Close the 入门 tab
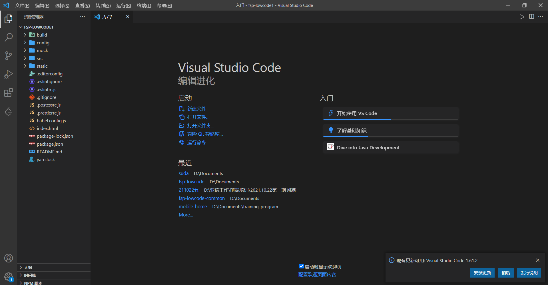 128,17
